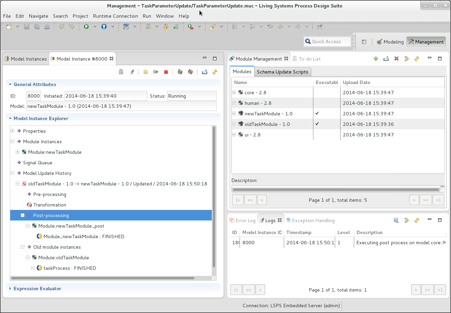
Task: Click the Status field showing Running
Action: [x=192, y=96]
